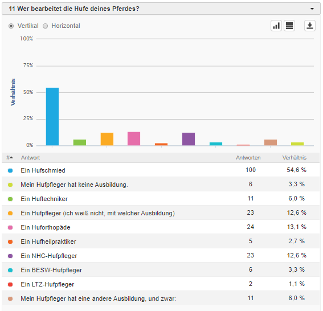
Task: Click the blue Ein Hufschmied bar
Action: pos(52,117)
